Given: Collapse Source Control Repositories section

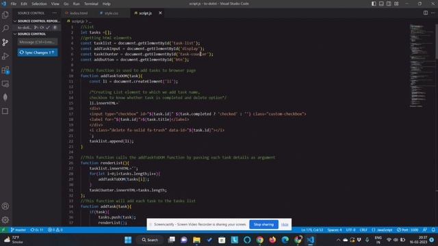Looking at the screenshot, I should 36,21.
